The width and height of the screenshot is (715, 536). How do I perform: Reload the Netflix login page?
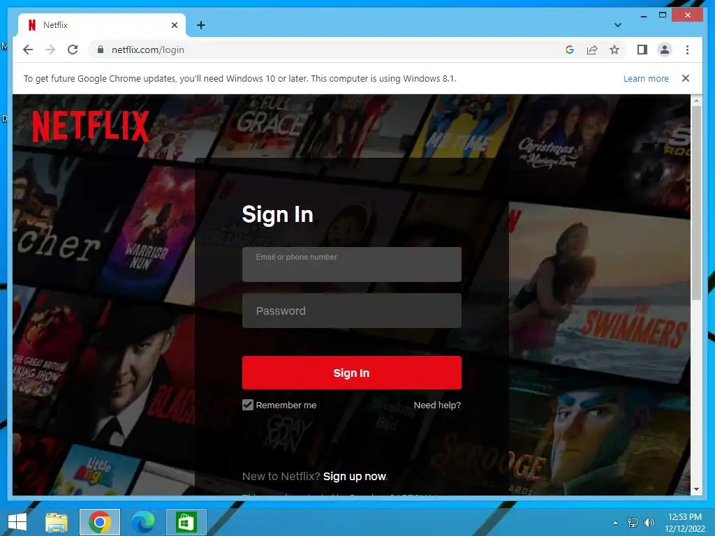click(x=73, y=50)
